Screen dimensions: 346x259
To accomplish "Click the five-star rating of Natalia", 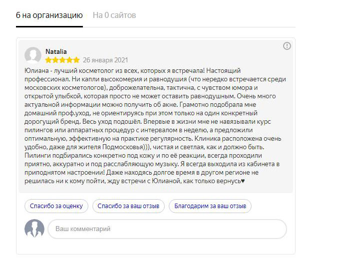I will coord(62,60).
